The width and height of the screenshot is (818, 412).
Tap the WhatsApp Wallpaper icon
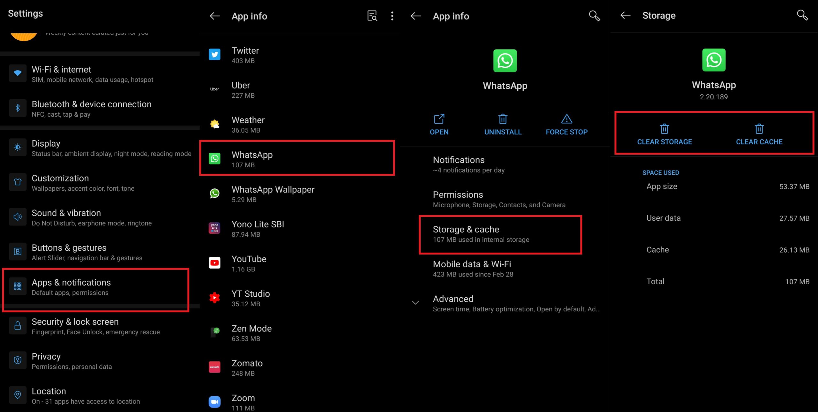pos(214,193)
